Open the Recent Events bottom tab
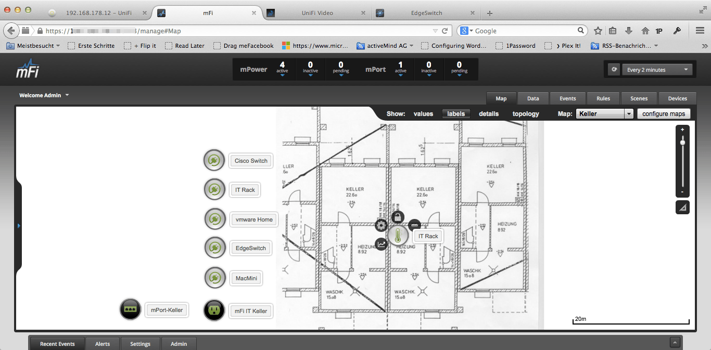 pyautogui.click(x=57, y=344)
